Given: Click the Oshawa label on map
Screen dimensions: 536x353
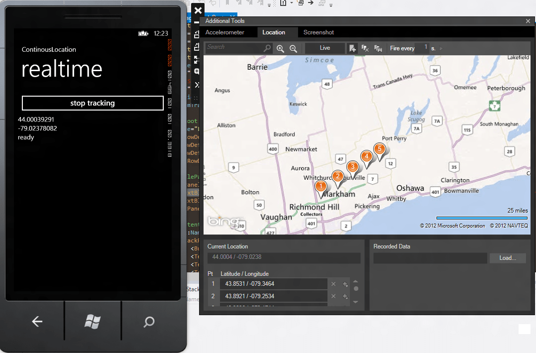Looking at the screenshot, I should (410, 188).
